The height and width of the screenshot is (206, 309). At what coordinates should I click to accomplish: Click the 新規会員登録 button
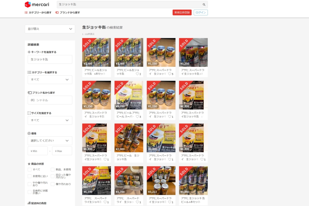pos(182,12)
